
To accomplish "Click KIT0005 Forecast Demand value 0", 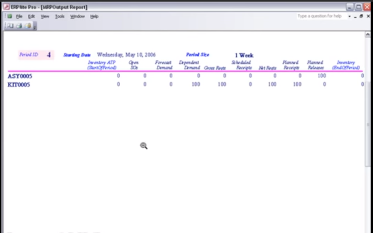I will tap(171, 84).
